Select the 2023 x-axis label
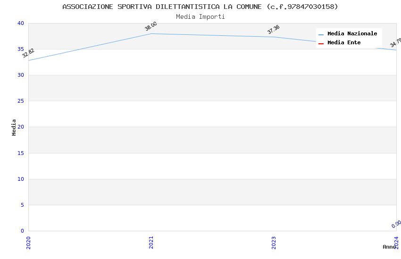401x259 pixels. 274,243
